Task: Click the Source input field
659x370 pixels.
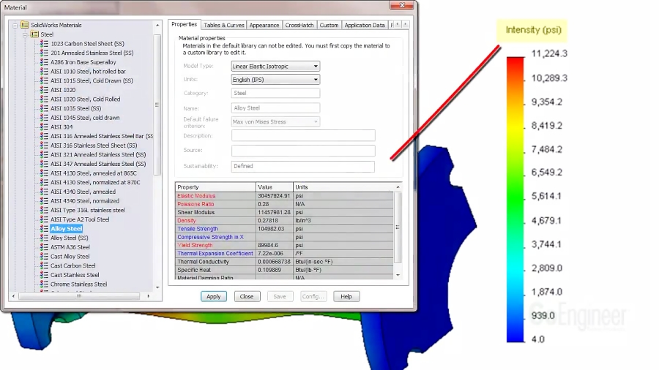Action: tap(303, 150)
